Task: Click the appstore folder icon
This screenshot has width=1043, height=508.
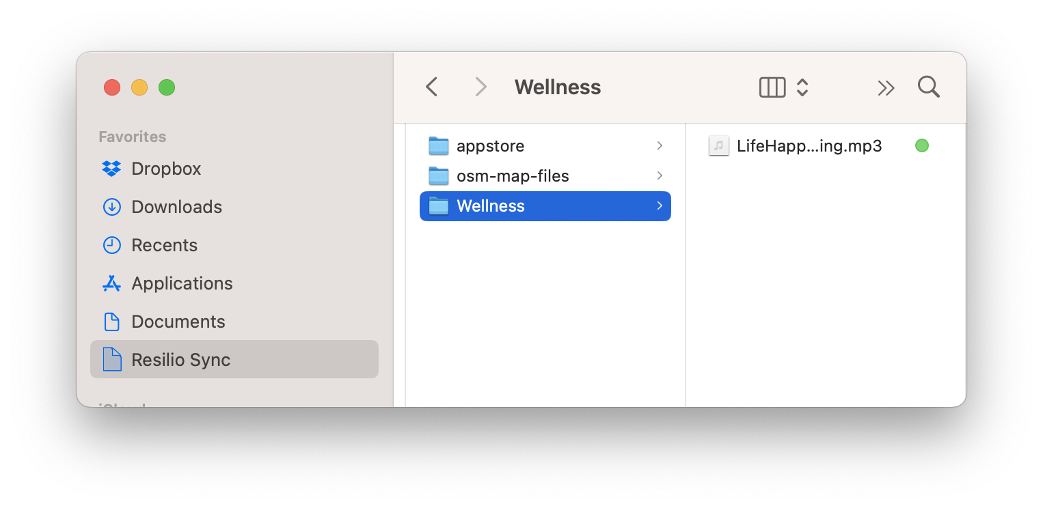Action: (x=438, y=146)
